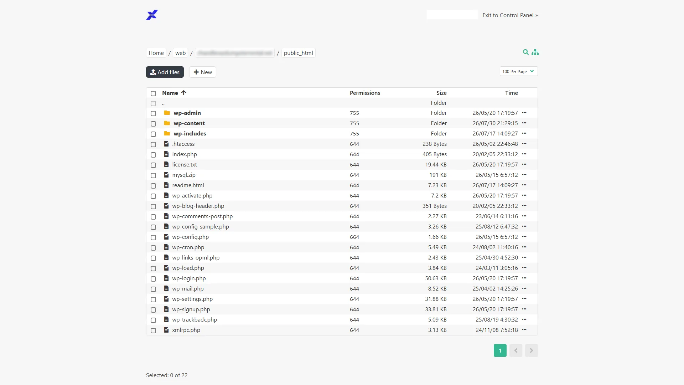
Task: Select the wp-login.php row checkbox
Action: point(153,279)
